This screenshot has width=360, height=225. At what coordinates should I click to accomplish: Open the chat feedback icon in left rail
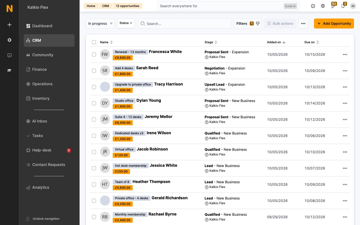point(9,55)
